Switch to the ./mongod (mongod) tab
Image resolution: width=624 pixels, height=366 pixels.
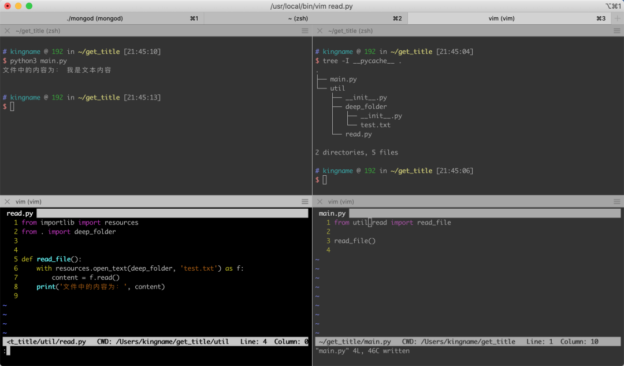102,19
